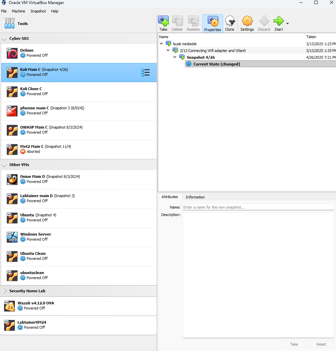Viewport: 336px width, 351px height.
Task: Open the Tools panel icon
Action: [9, 23]
